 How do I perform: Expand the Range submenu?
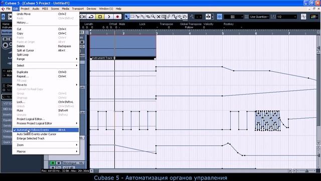[46, 59]
